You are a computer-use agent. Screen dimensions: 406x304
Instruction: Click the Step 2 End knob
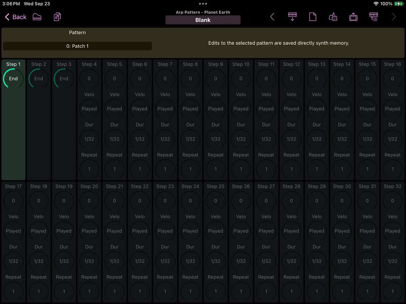point(38,79)
